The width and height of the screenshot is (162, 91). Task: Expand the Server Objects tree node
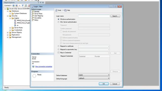[8, 33]
